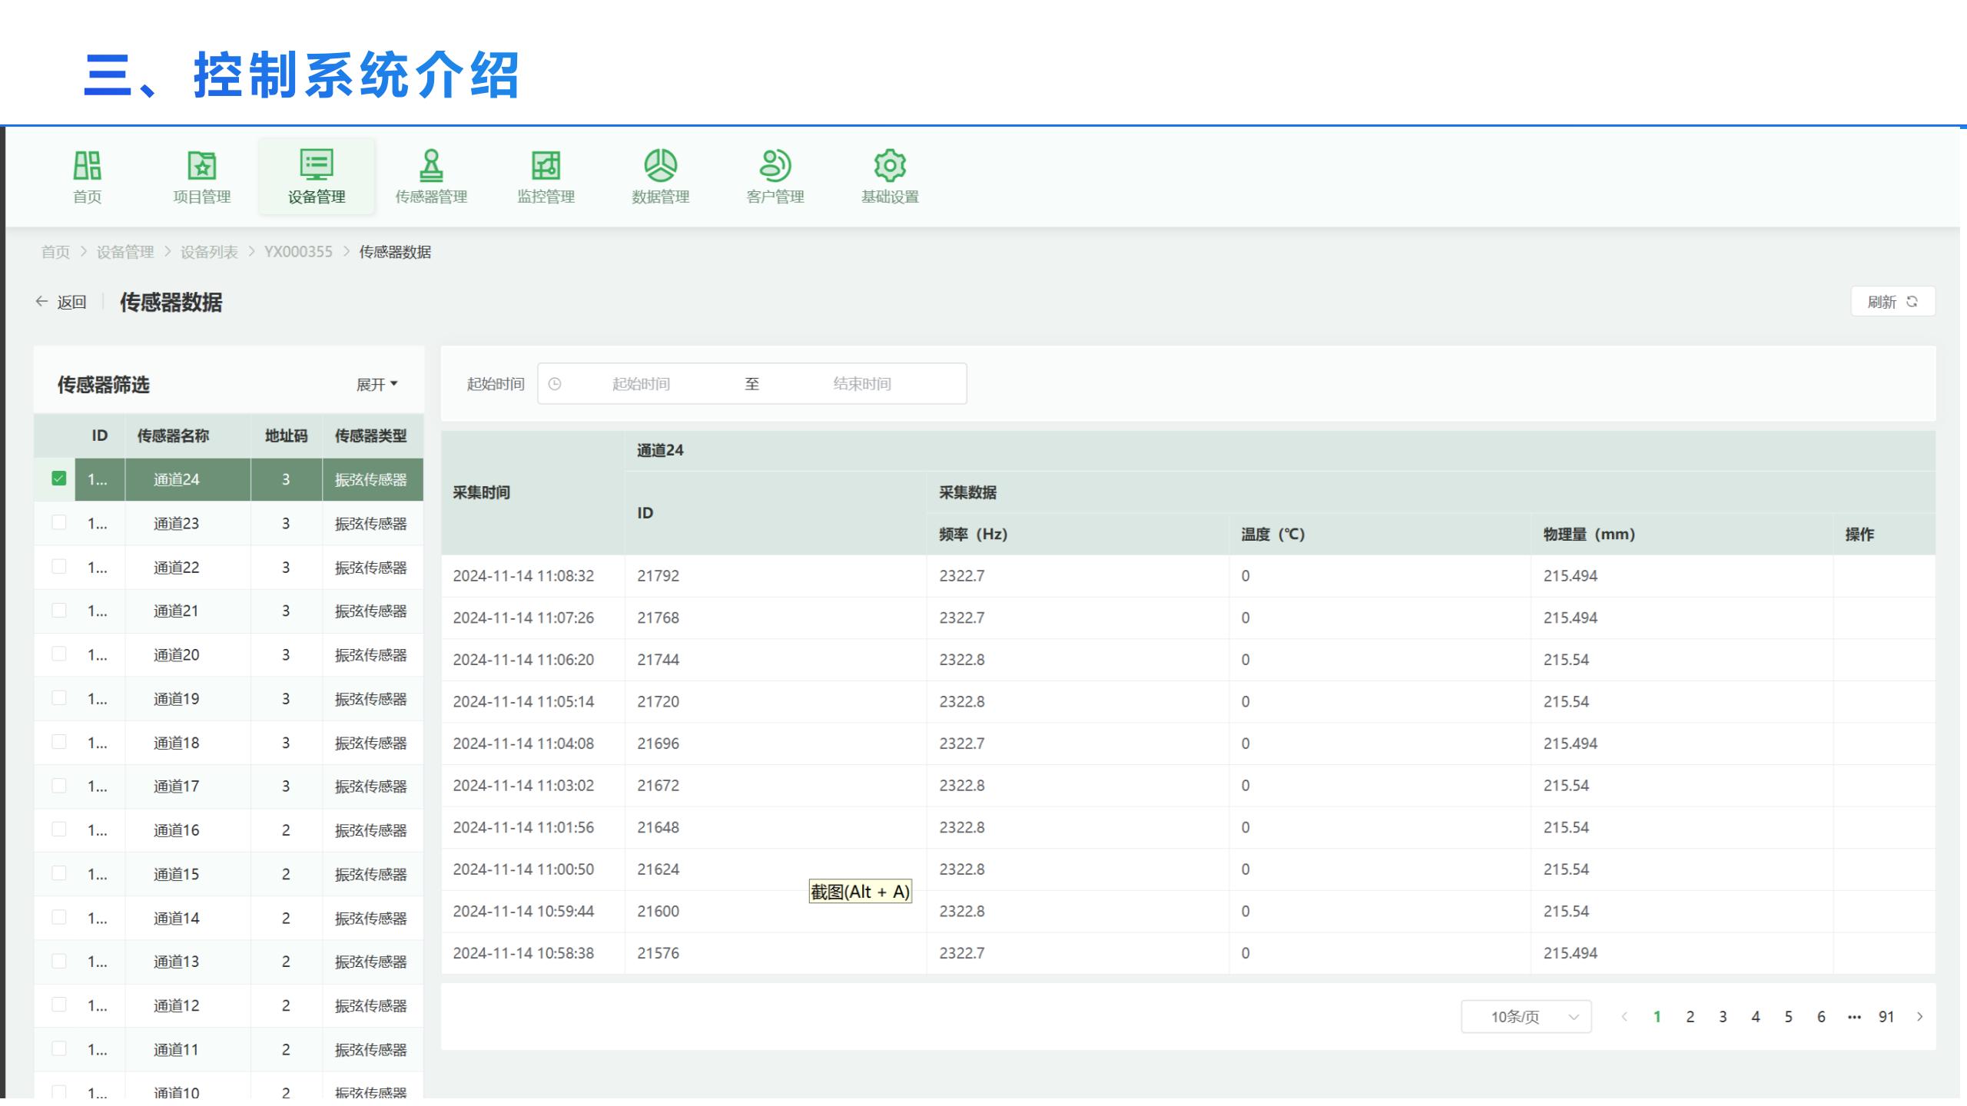Go to page 6 of results
1967x1106 pixels.
click(x=1821, y=1017)
